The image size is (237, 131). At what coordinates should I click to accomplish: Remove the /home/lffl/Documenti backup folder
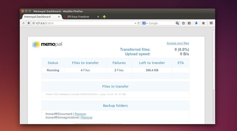coord(80,114)
